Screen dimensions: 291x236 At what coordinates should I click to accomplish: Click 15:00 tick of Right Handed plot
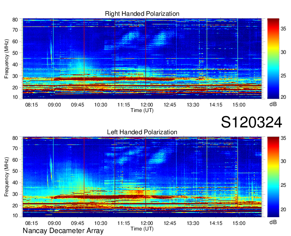click(x=239, y=105)
